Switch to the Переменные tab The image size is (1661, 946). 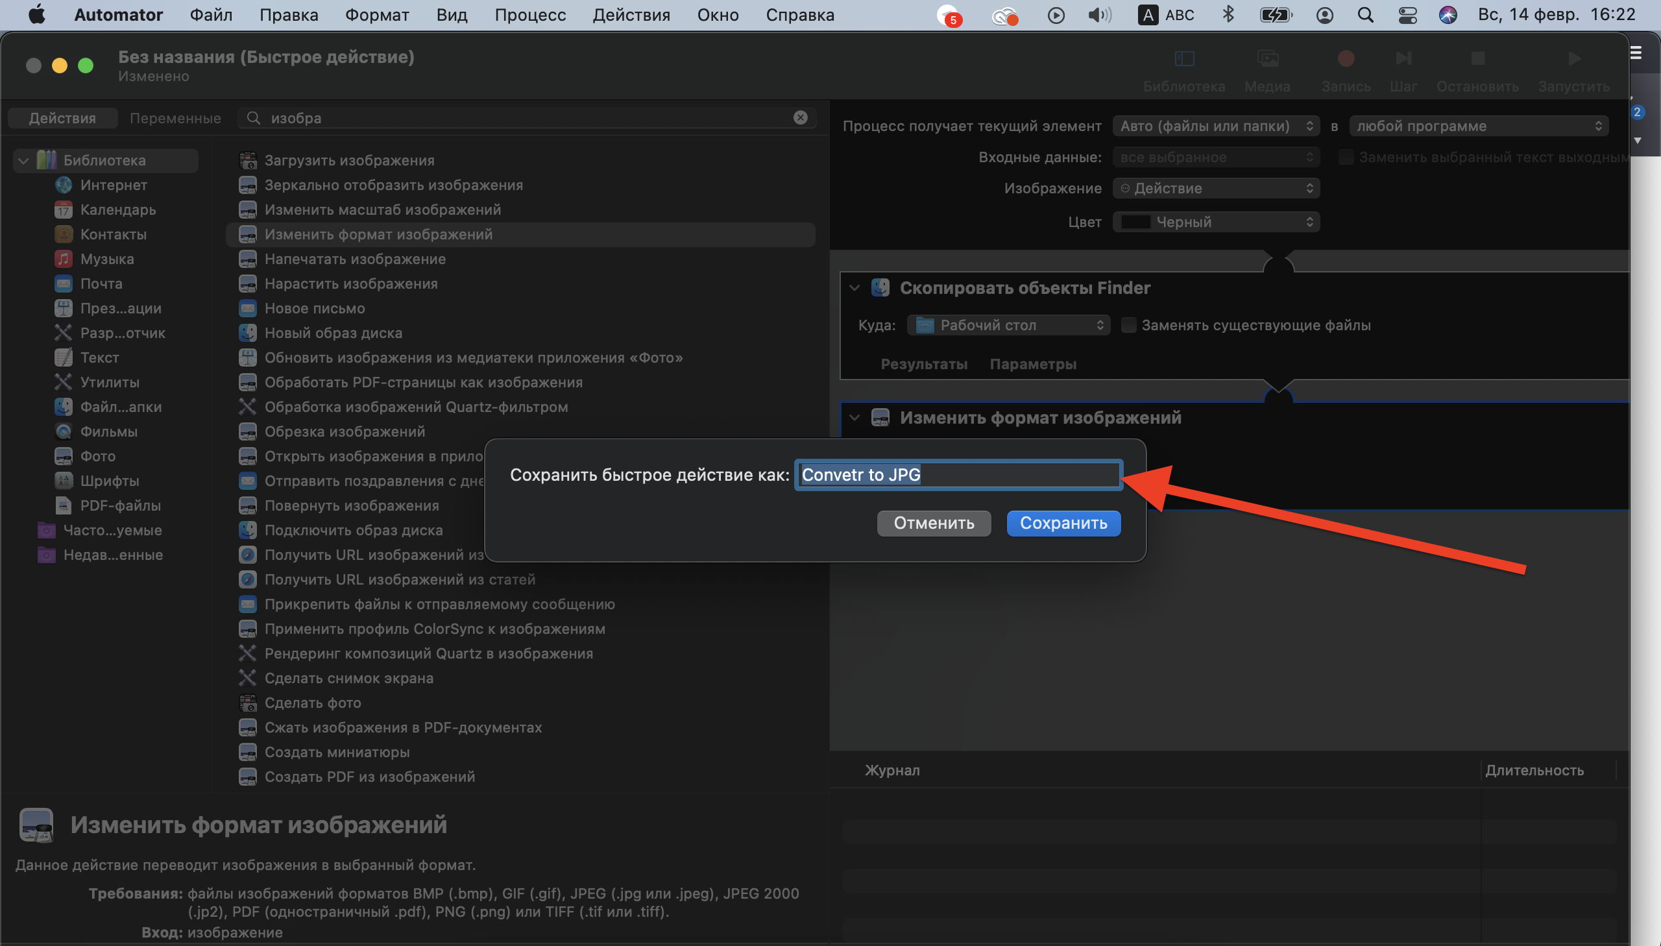pyautogui.click(x=175, y=118)
